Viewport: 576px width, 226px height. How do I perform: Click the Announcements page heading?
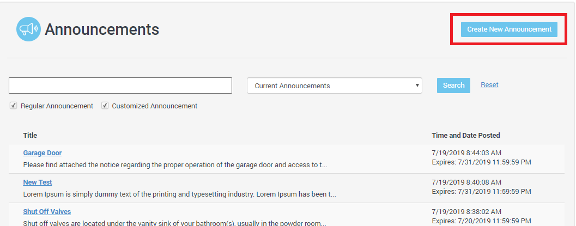click(x=102, y=29)
